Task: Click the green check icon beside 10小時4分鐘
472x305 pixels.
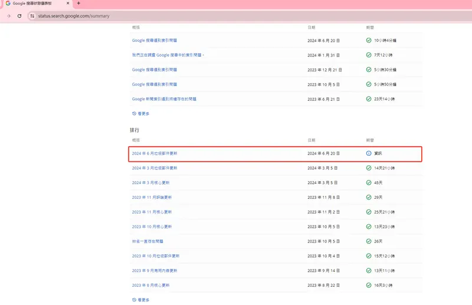Action: click(x=368, y=40)
